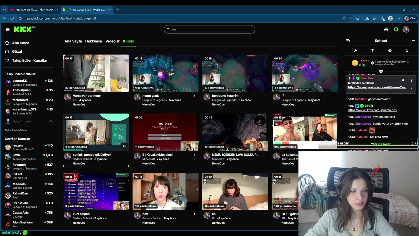Unmute the hovered clip preview volume
Screen dimensions: 419x236
(124, 146)
